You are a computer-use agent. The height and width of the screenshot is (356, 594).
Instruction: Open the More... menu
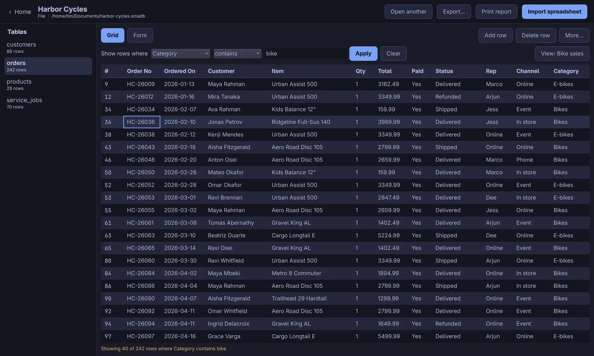[x=574, y=35]
